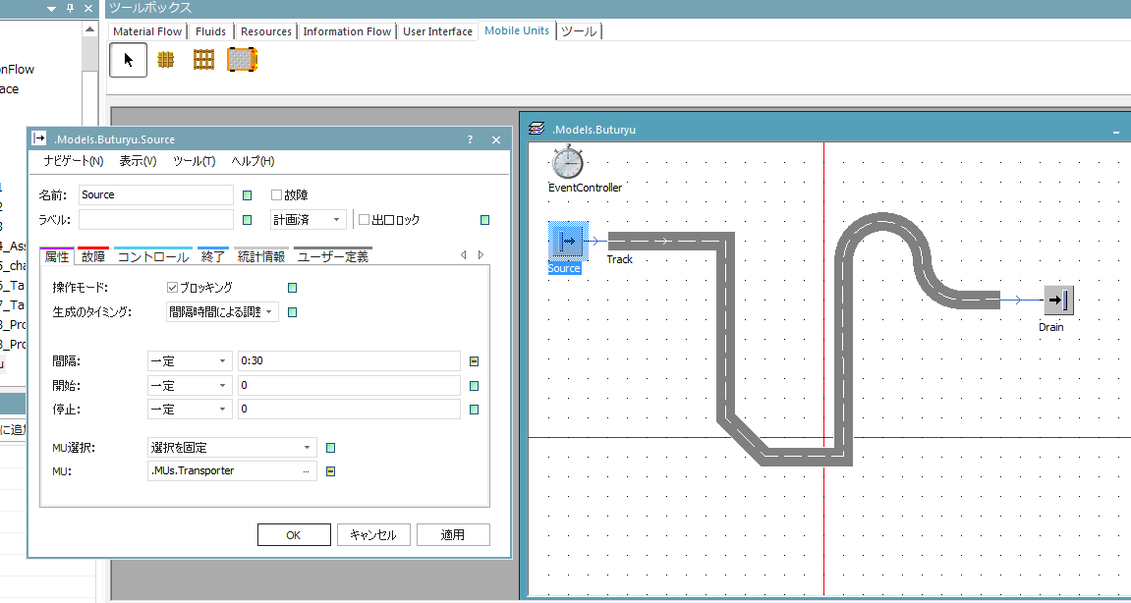Viewport: 1131px width, 603px height.
Task: Pin the left panel with pushpin icon
Action: 70,9
